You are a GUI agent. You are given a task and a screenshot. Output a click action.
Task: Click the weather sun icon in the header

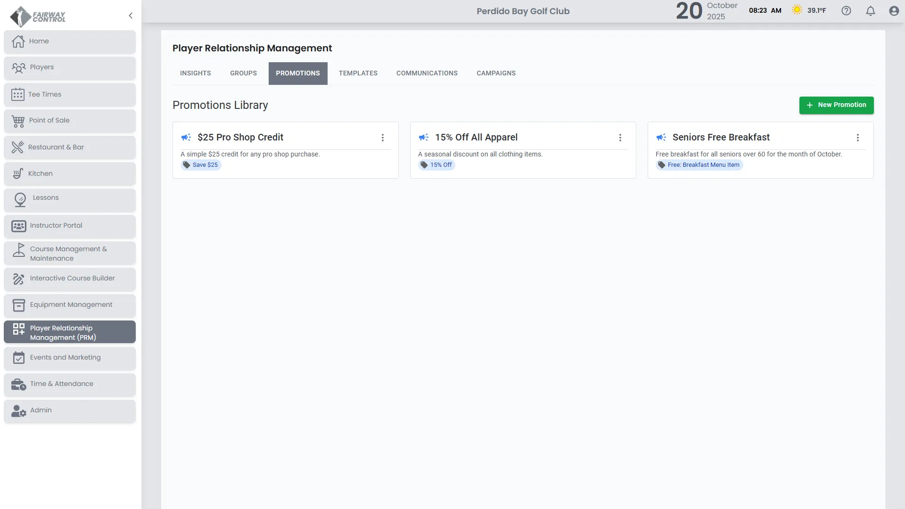coord(797,10)
